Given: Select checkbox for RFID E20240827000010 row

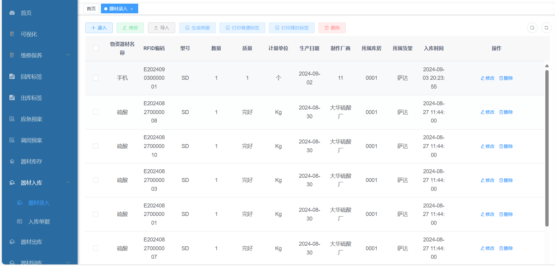Looking at the screenshot, I should pos(95,146).
